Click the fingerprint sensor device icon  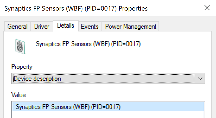click(x=20, y=46)
